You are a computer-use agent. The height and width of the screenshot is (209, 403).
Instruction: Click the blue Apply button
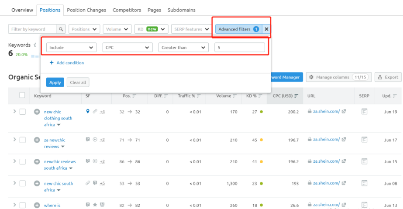tap(55, 82)
